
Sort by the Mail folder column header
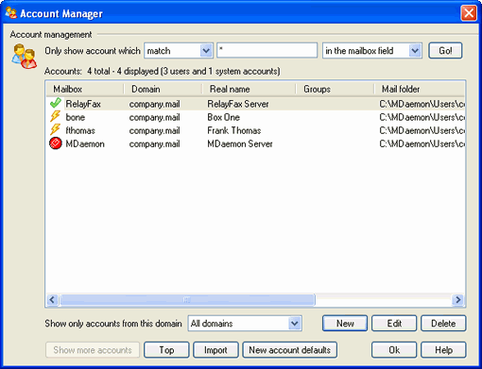(420, 89)
